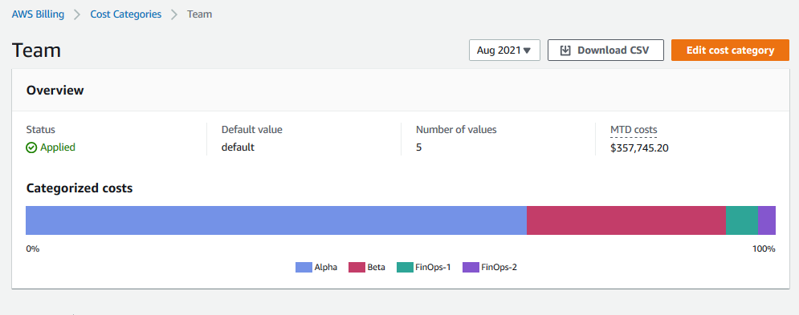Click the chevron after AWS Billing breadcrumb
The image size is (799, 315).
pos(77,14)
